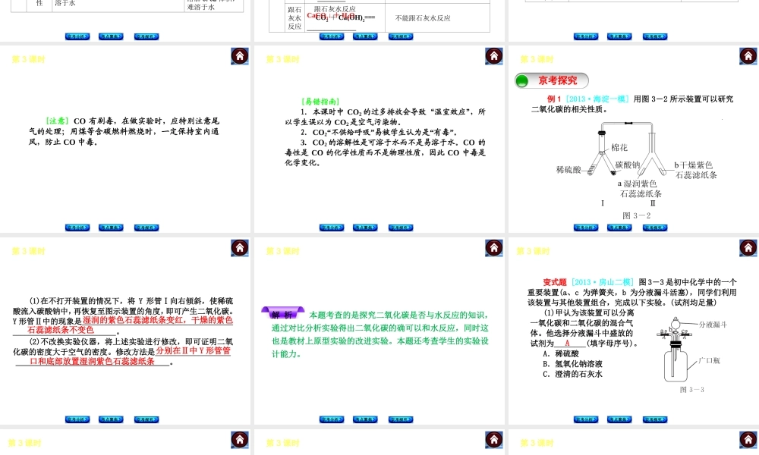The height and width of the screenshot is (455, 759).
Task: Click the last blue nav button on the 注意 CO slide
Action: coord(146,227)
